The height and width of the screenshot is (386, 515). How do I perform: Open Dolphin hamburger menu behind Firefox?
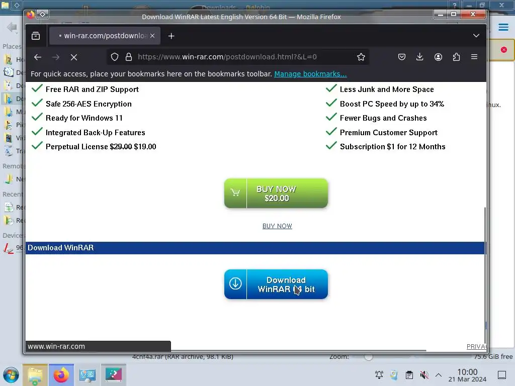503,27
